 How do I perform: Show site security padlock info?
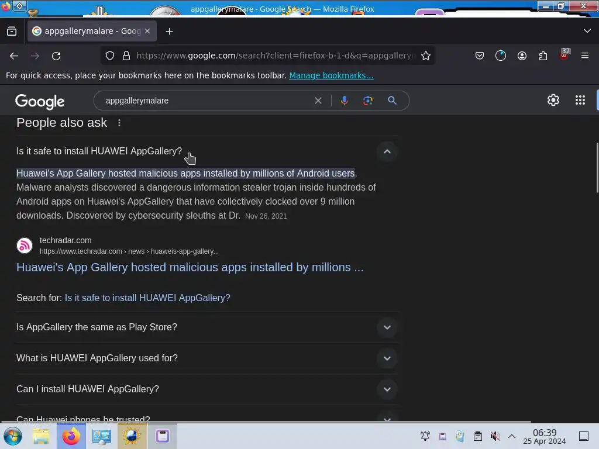pyautogui.click(x=126, y=56)
